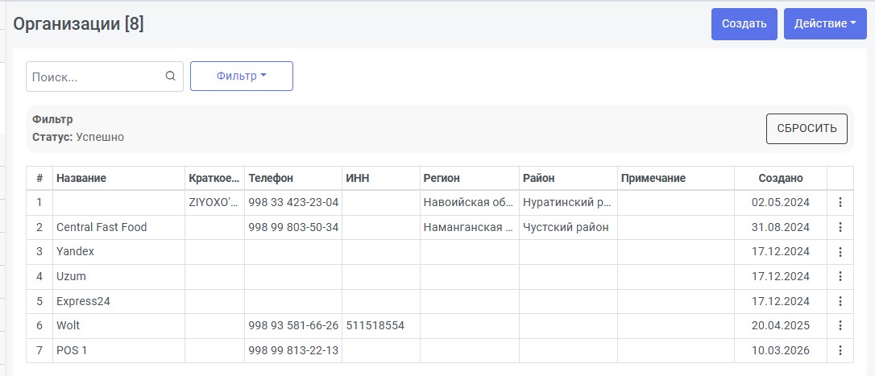This screenshot has height=376, width=875.
Task: Select the Yandex organization name
Action: click(x=76, y=251)
